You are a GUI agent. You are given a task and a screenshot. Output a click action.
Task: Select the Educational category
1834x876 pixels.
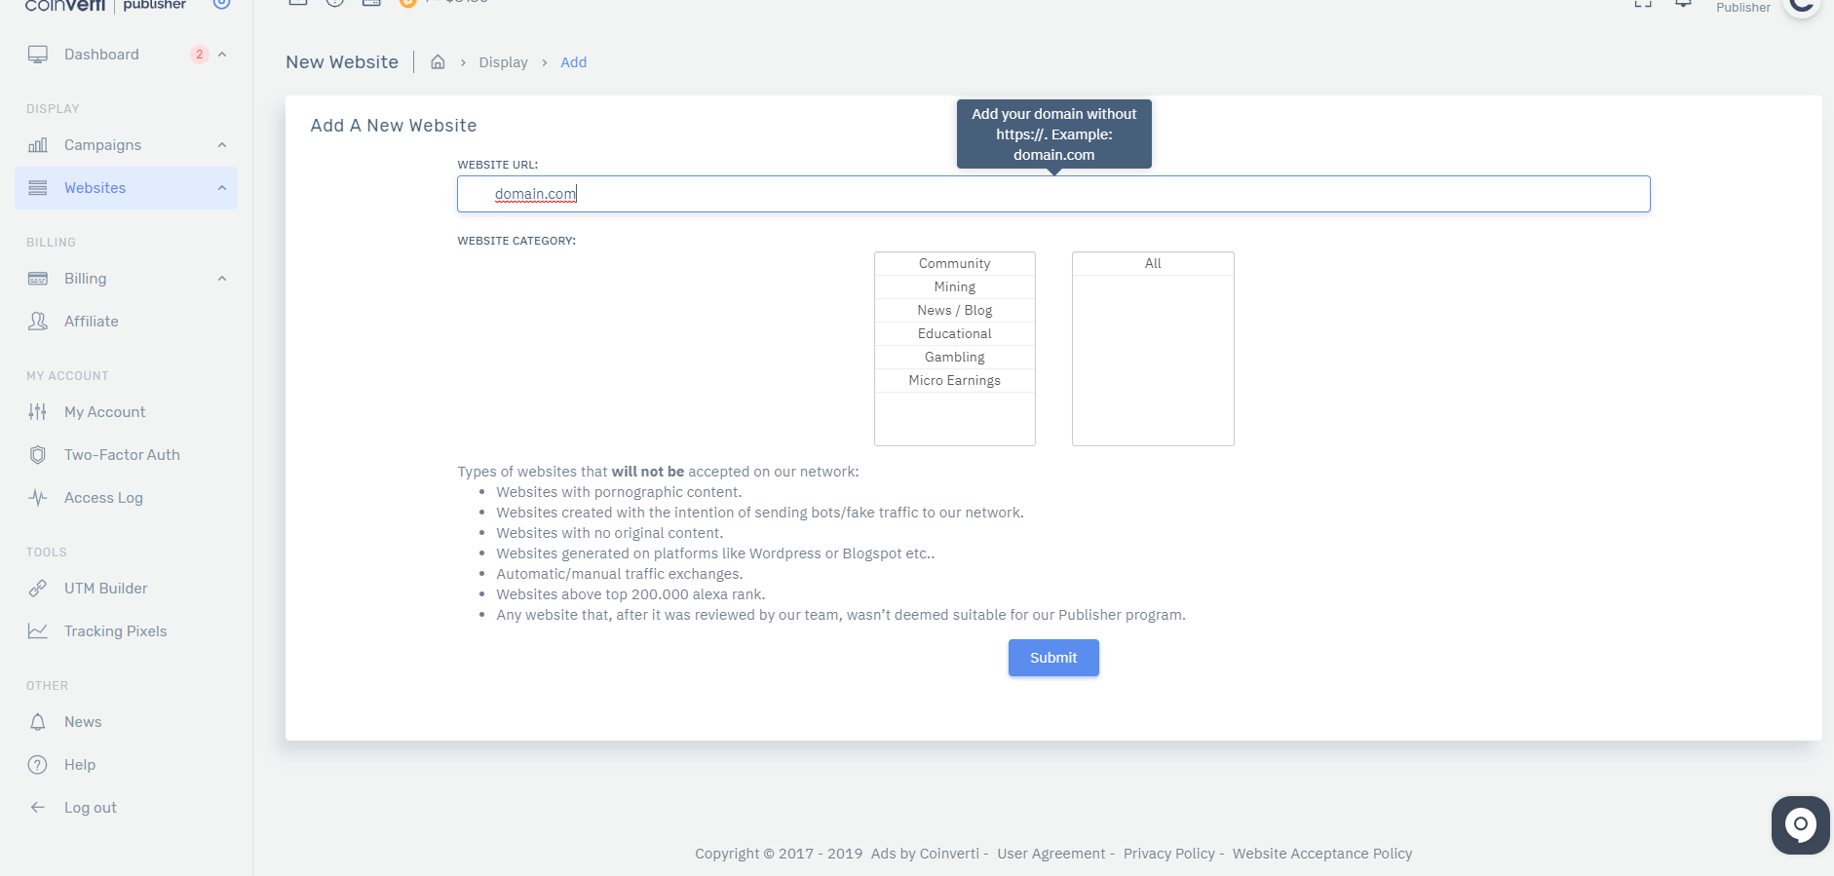(954, 334)
